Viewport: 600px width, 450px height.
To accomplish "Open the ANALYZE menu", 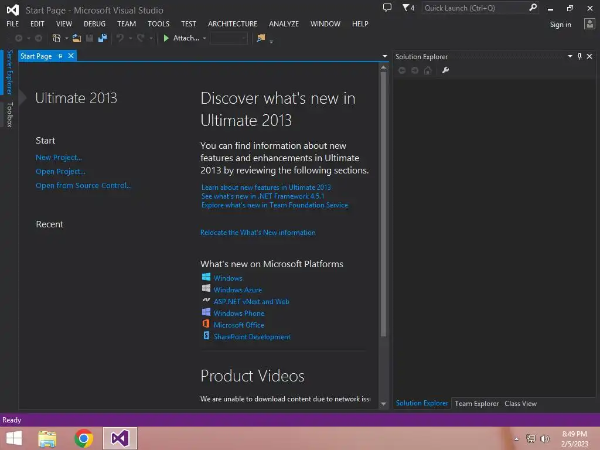I will (x=284, y=23).
